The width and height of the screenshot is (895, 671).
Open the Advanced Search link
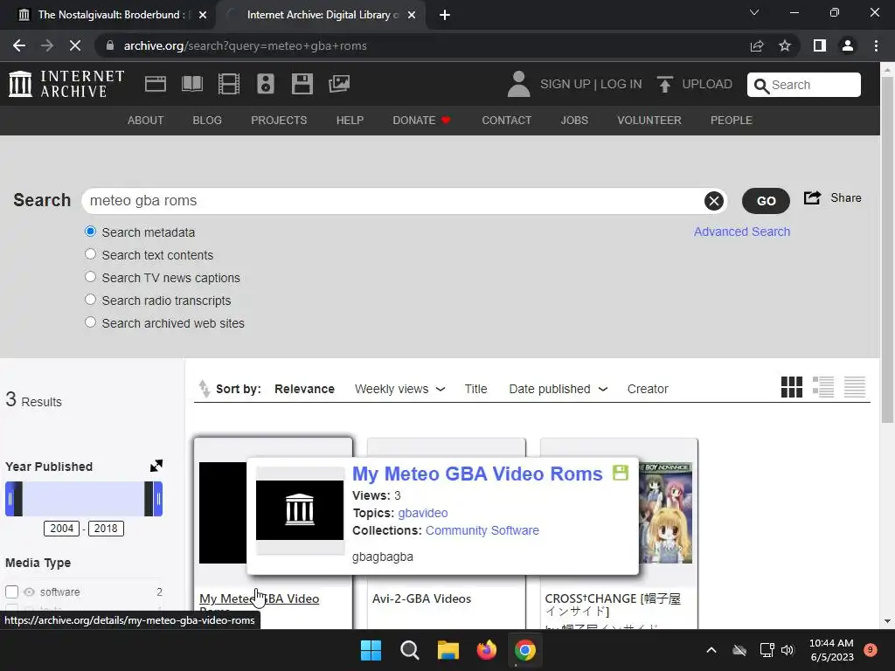(741, 232)
